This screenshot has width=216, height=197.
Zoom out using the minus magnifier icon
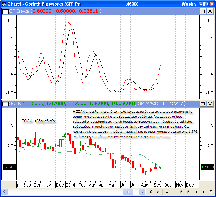point(181,192)
